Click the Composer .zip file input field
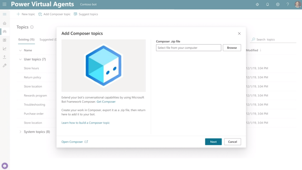The image size is (302, 170). tap(188, 48)
